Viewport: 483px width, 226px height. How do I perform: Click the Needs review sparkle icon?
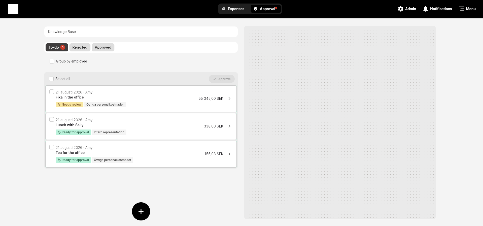click(x=59, y=105)
